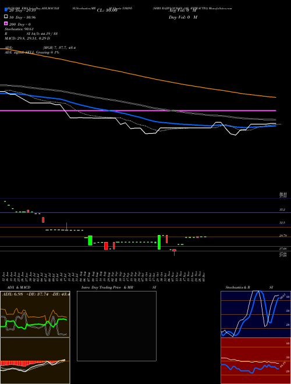Click the orange long-term moving average line

click(137, 74)
